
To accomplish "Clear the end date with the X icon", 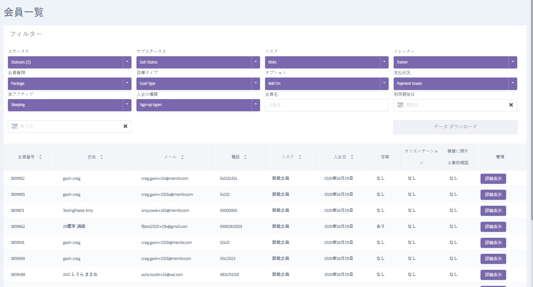I will point(125,126).
